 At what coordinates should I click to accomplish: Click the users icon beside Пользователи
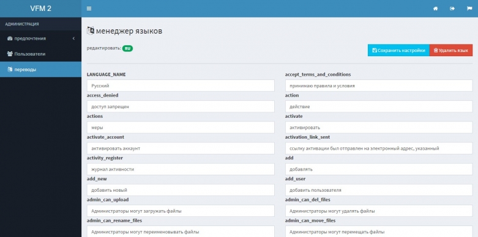pyautogui.click(x=10, y=54)
